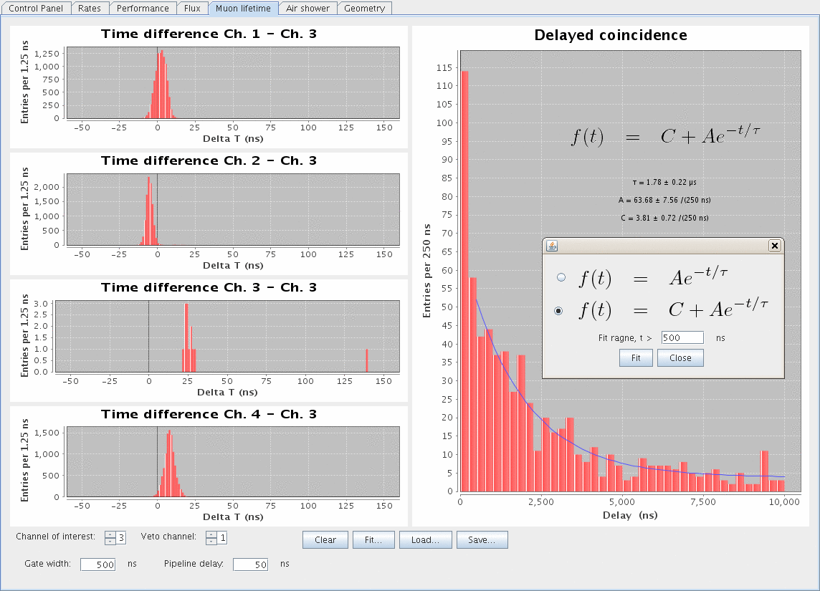Open the Air shower tab
The image size is (820, 591).
[x=307, y=9]
